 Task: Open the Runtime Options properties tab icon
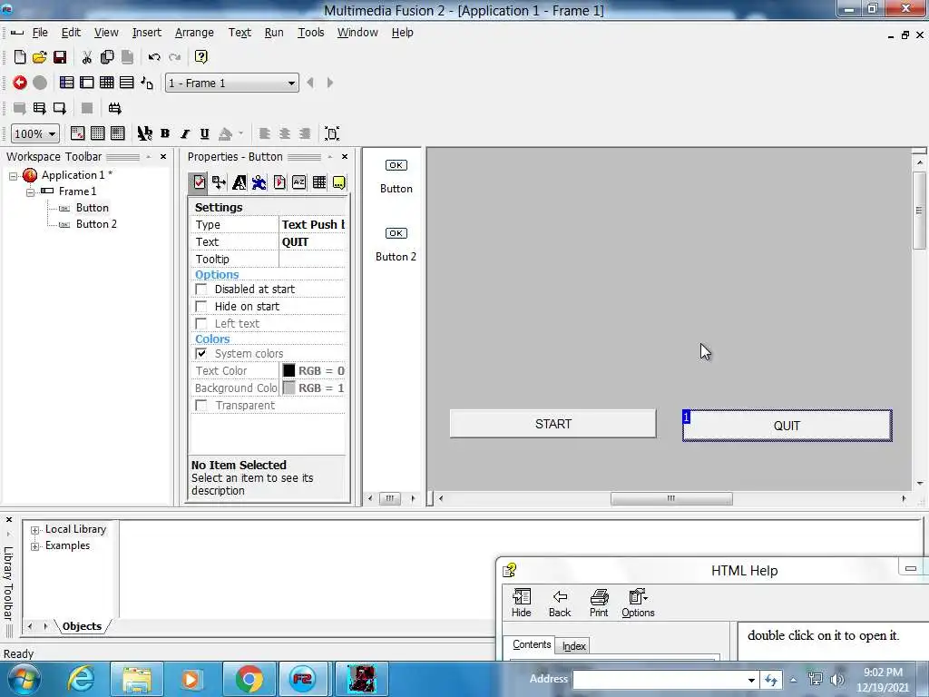[x=279, y=182]
